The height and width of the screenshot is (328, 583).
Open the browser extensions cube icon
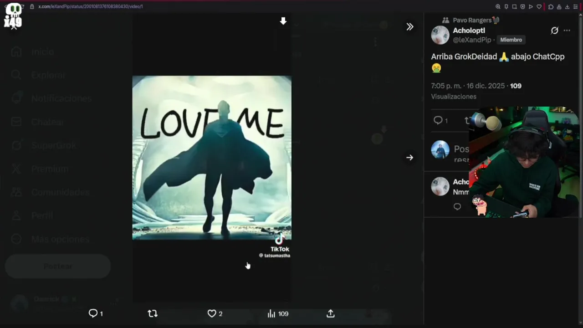pos(551,7)
